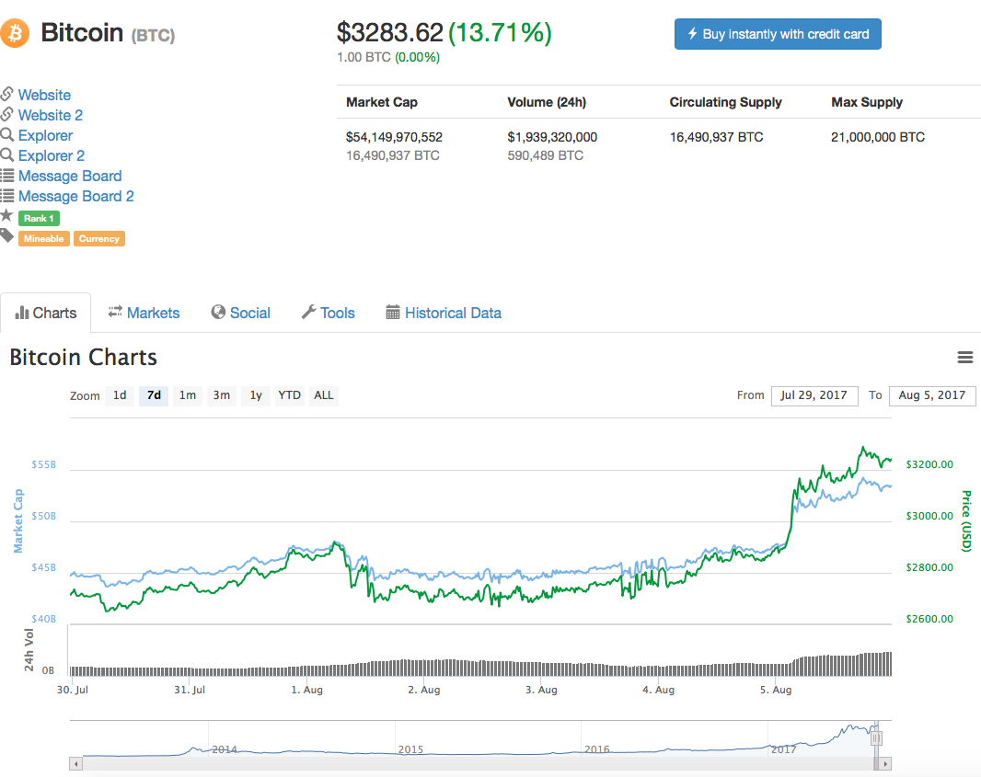Choose the YTD zoom option

(x=289, y=395)
